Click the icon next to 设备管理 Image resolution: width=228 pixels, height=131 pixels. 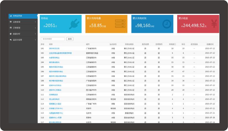click(10, 22)
